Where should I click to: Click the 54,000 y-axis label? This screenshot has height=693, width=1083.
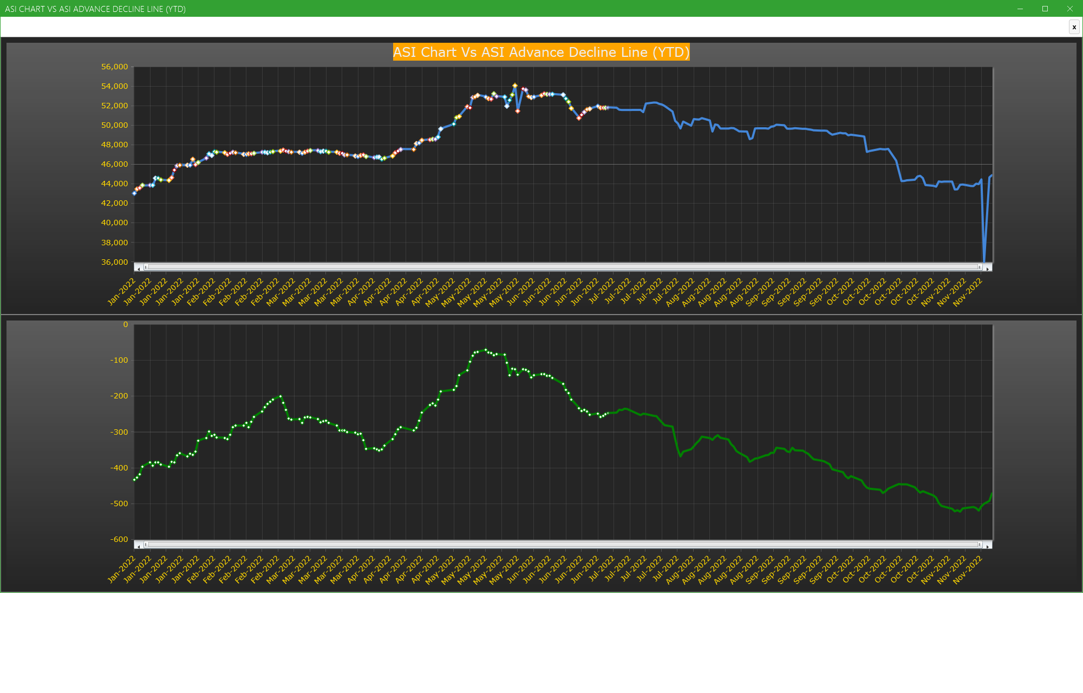point(115,86)
